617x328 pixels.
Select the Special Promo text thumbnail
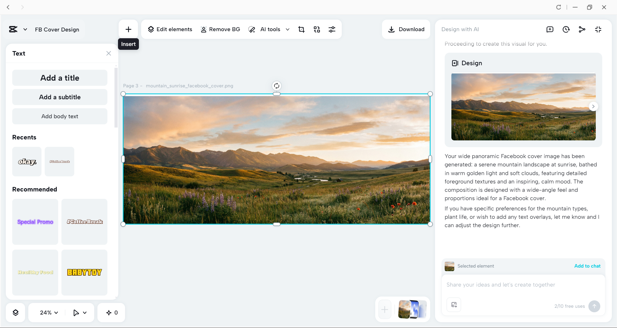pos(35,222)
